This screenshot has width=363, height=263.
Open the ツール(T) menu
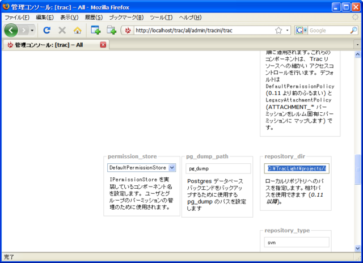coord(161,18)
